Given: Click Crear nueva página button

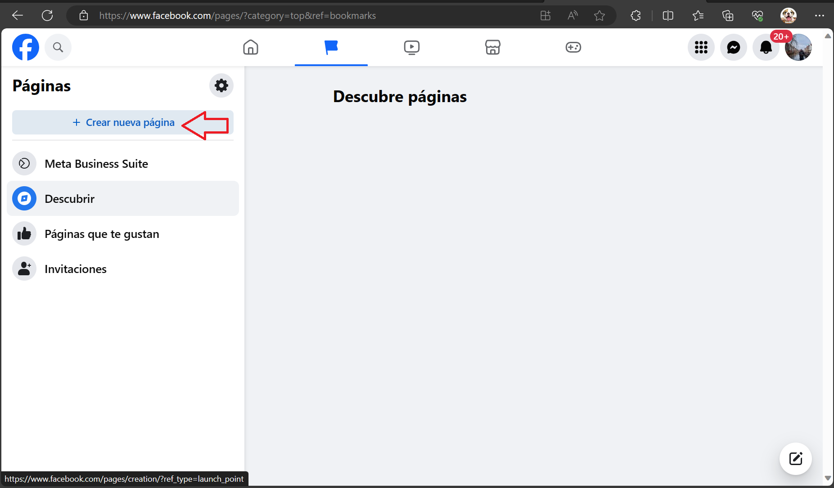Looking at the screenshot, I should click(123, 122).
